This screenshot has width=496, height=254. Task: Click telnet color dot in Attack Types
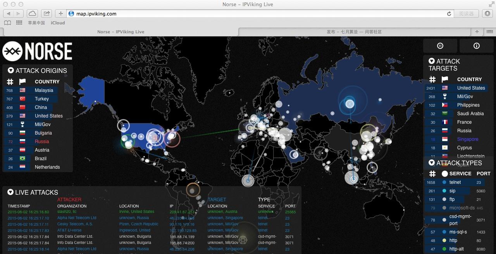click(x=444, y=182)
